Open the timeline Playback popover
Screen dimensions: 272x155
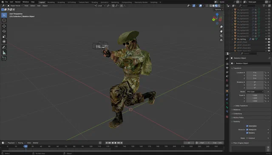coord(12,143)
